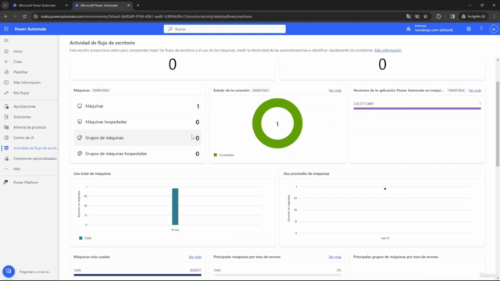
Task: Open Mis flujos in the sidebar
Action: (x=21, y=93)
